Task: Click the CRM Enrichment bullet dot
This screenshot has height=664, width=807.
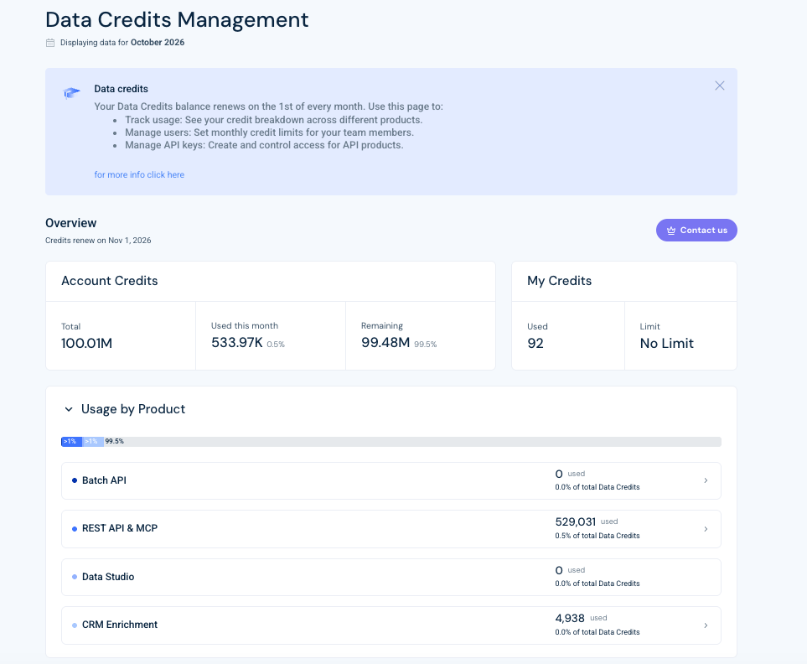Action: (75, 625)
